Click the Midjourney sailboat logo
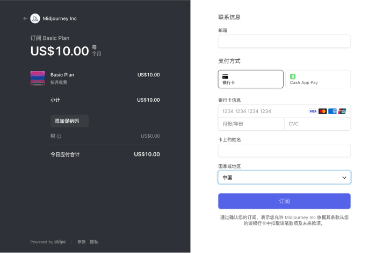The width and height of the screenshot is (376, 253). (35, 18)
